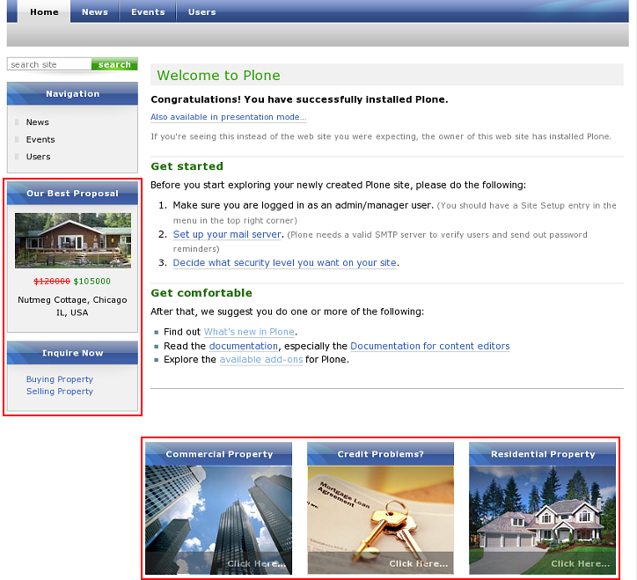Select Events in the Navigation portlet
The height and width of the screenshot is (580, 637).
pos(40,139)
